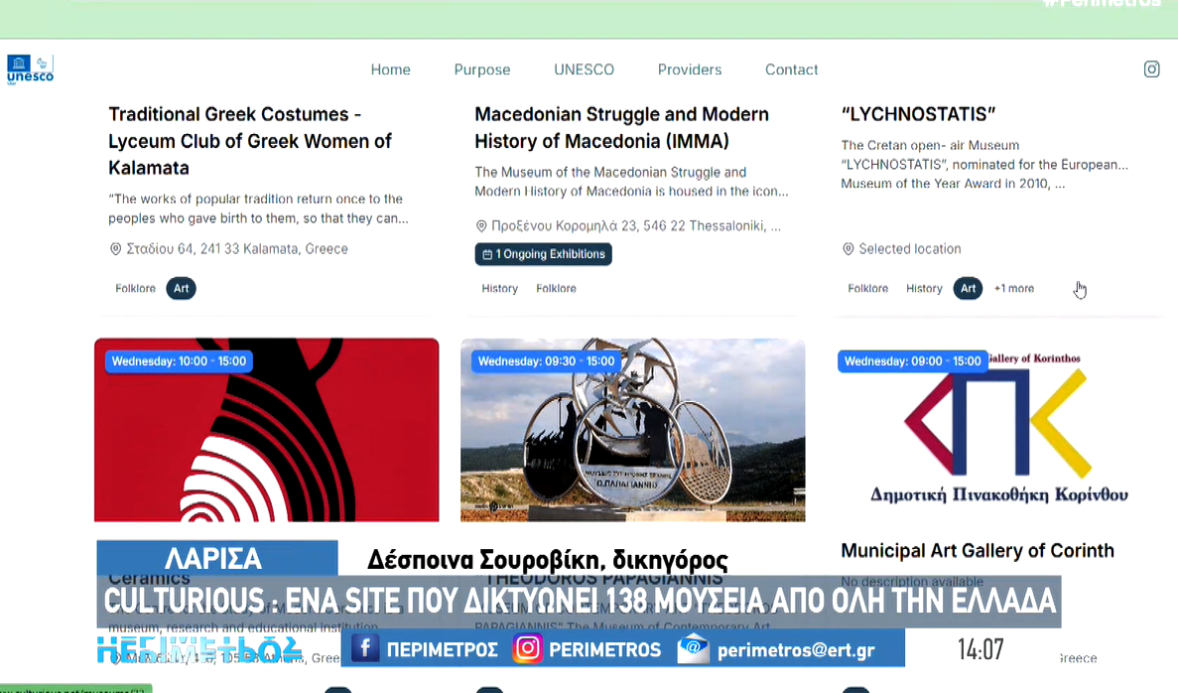Go to the Home menu item
Viewport: 1178px width, 693px height.
390,69
